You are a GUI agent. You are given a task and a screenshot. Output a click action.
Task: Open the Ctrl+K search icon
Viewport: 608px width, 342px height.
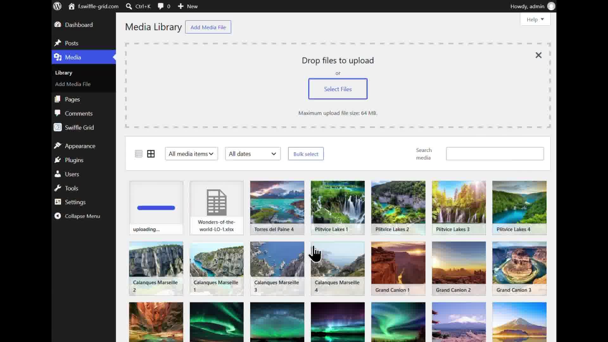tap(129, 6)
